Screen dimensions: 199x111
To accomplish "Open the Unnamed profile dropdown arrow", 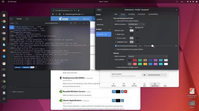I will [x=109, y=34].
